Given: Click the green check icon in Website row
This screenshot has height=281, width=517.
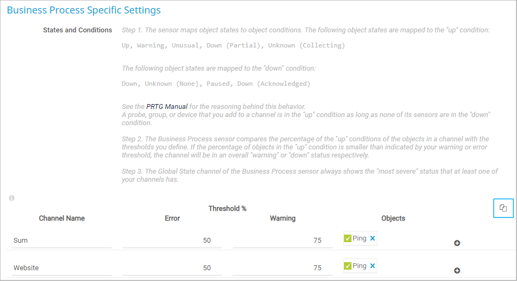Looking at the screenshot, I should [x=348, y=266].
